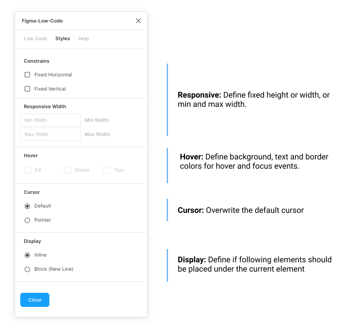Viewport: 355px width, 329px height.
Task: Pick the Hover Fill color swatch
Action: 28,170
